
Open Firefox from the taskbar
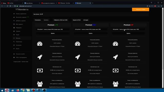(18, 90)
